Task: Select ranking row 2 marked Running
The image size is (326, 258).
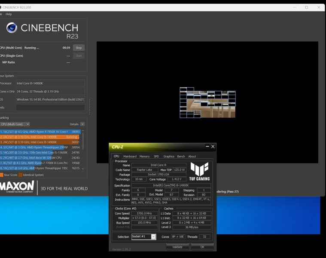Action: (x=40, y=137)
